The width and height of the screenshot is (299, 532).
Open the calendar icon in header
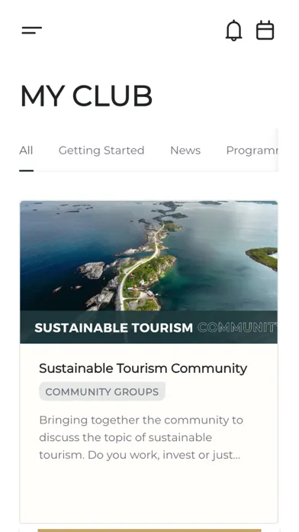tap(265, 31)
